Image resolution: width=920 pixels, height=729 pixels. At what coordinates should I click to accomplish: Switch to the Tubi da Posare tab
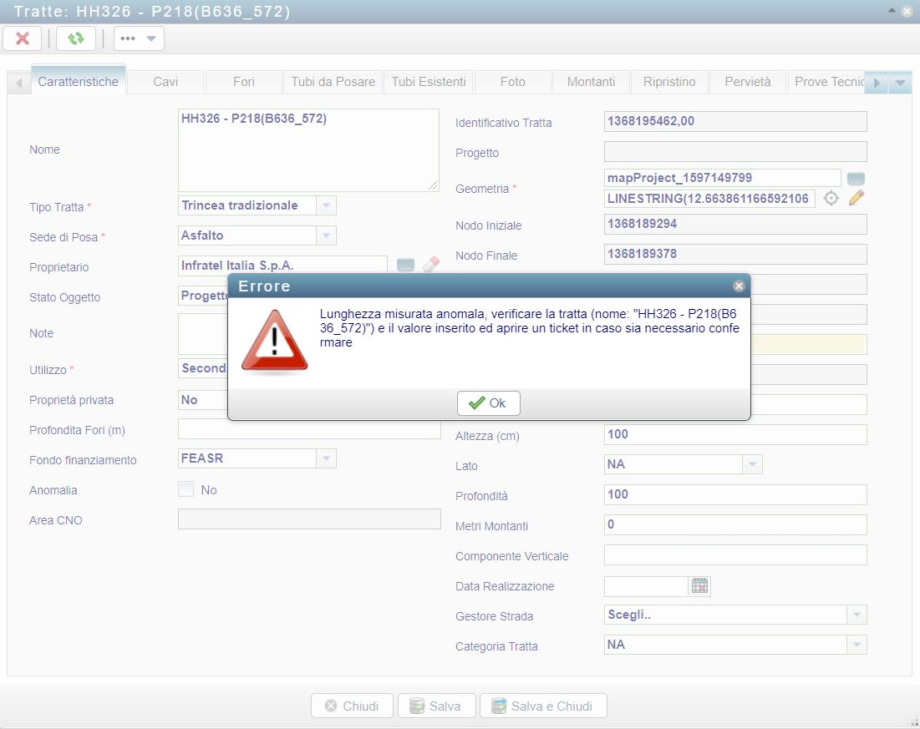(333, 82)
